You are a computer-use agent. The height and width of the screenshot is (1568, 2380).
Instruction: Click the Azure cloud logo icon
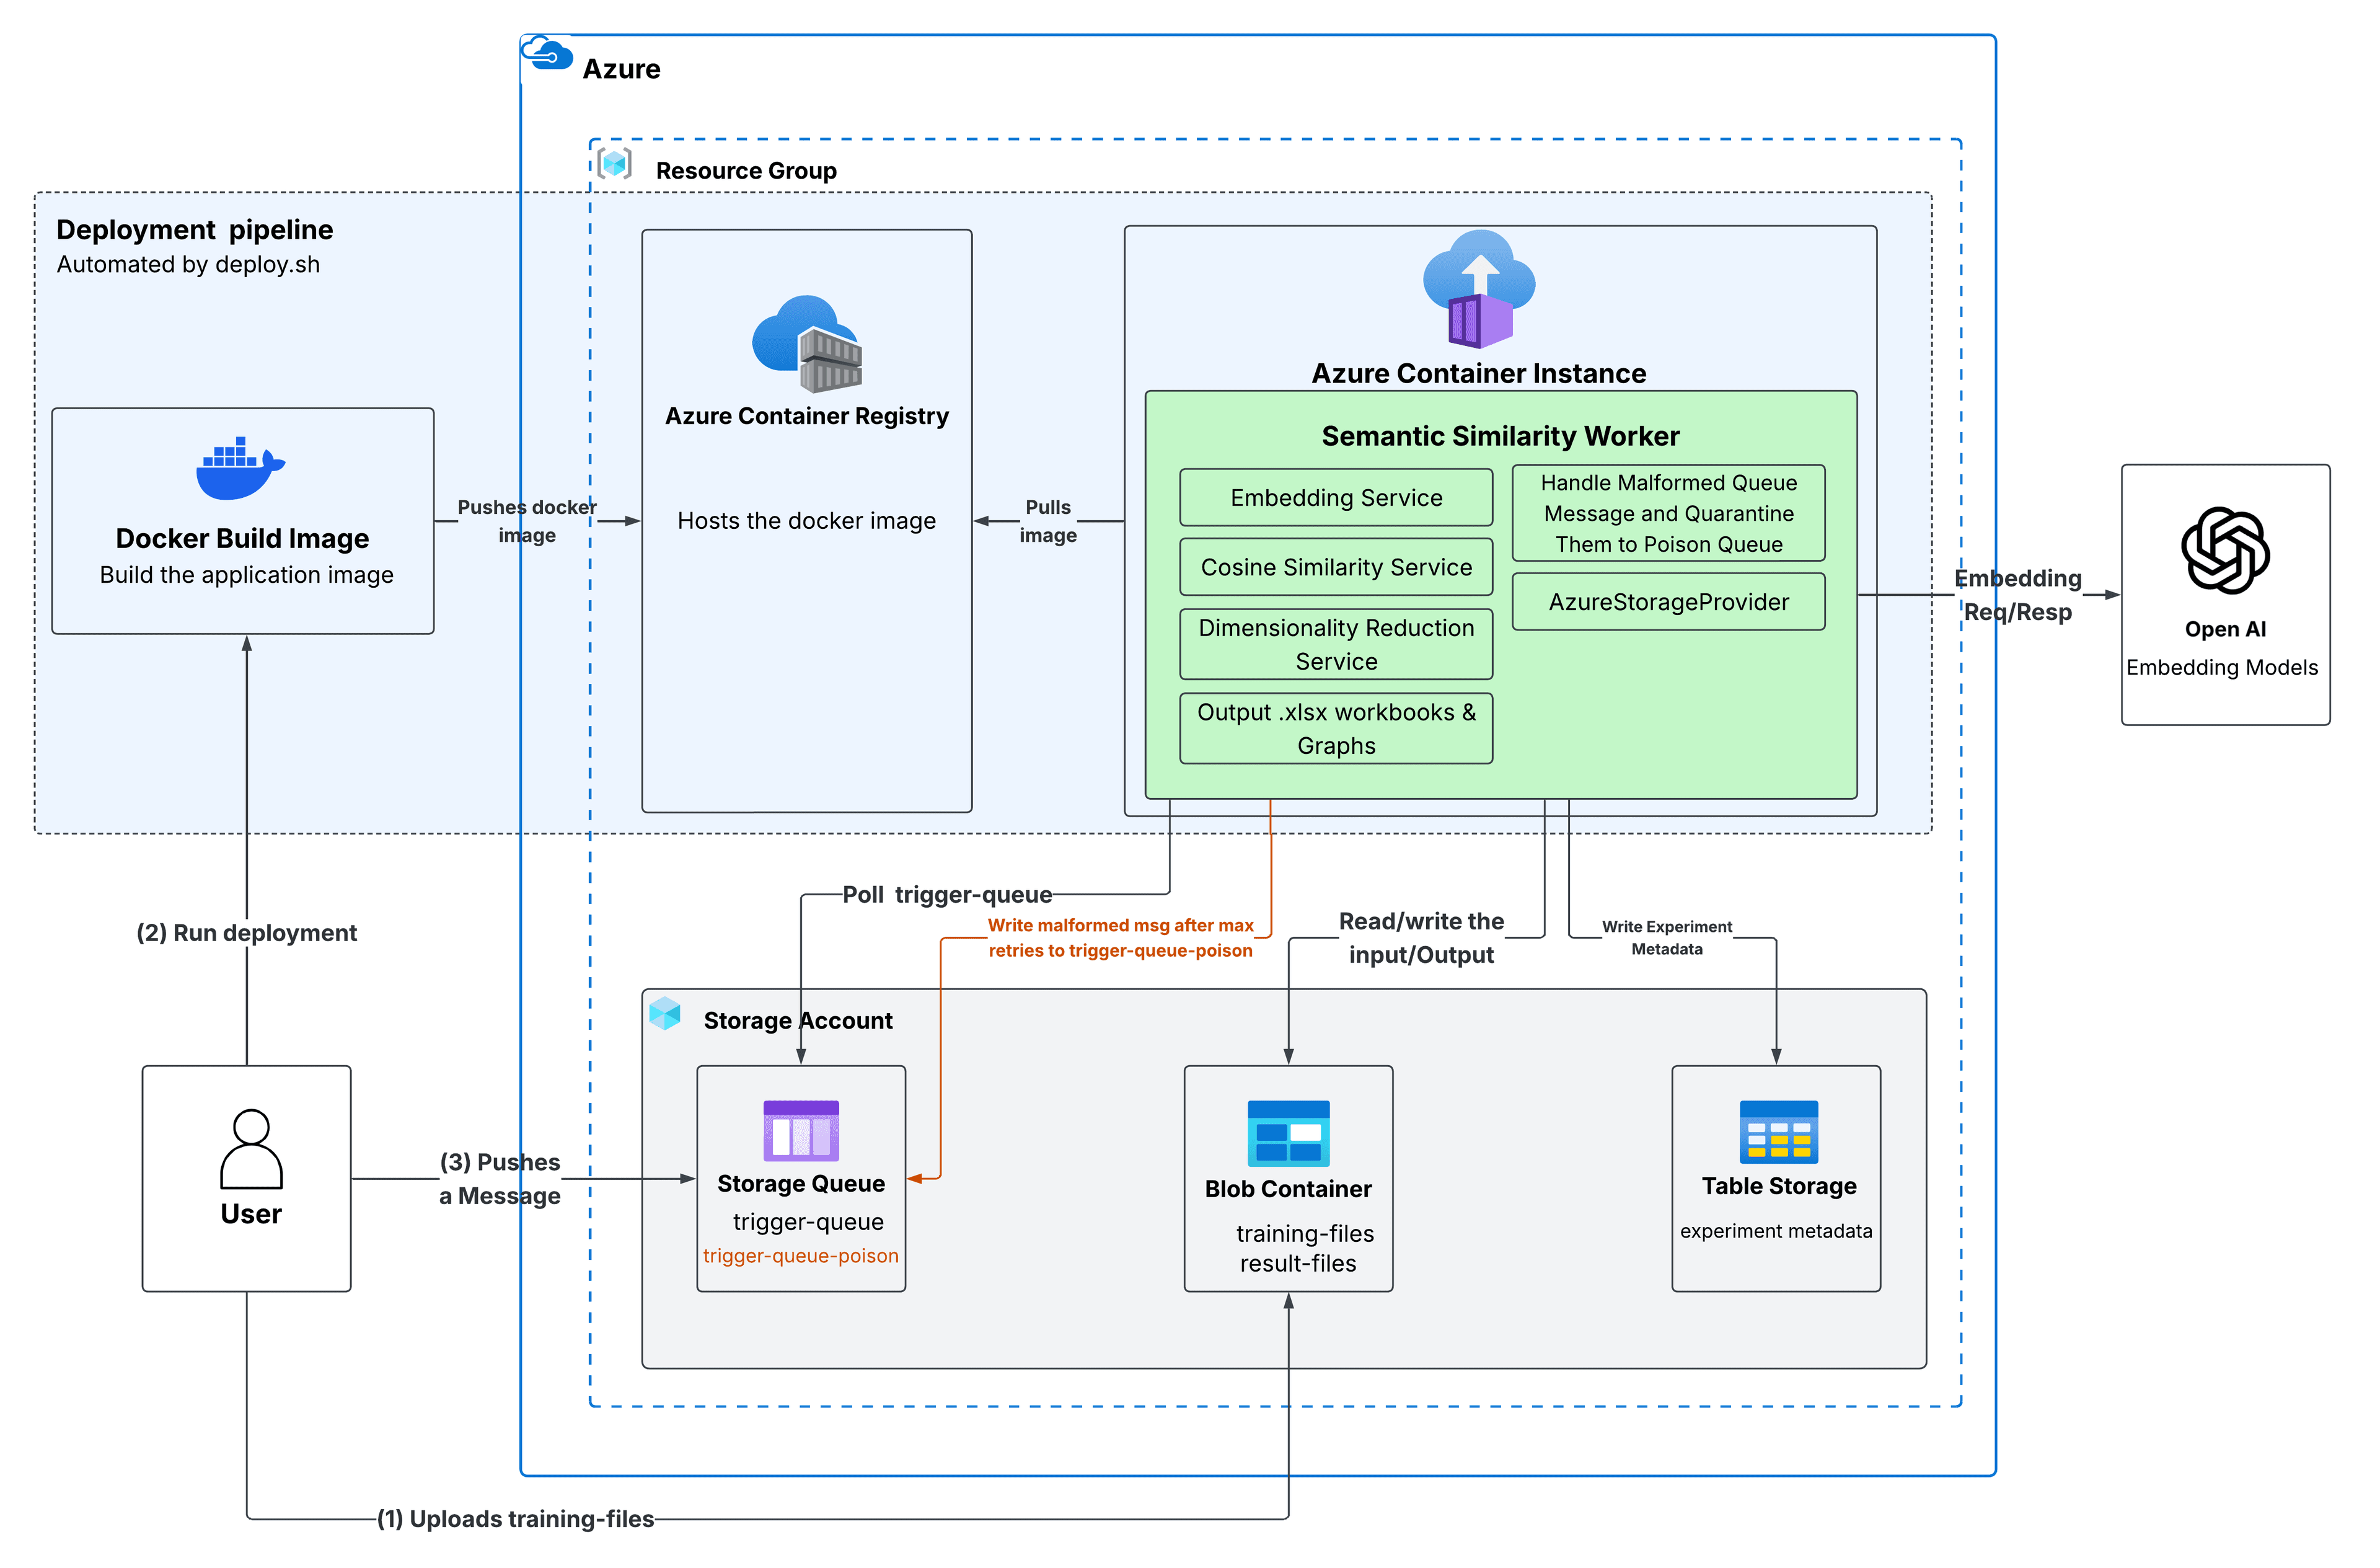(547, 53)
